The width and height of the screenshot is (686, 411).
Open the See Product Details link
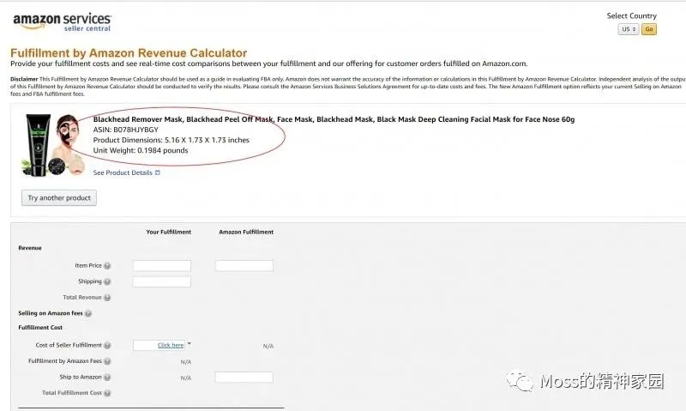click(x=123, y=172)
